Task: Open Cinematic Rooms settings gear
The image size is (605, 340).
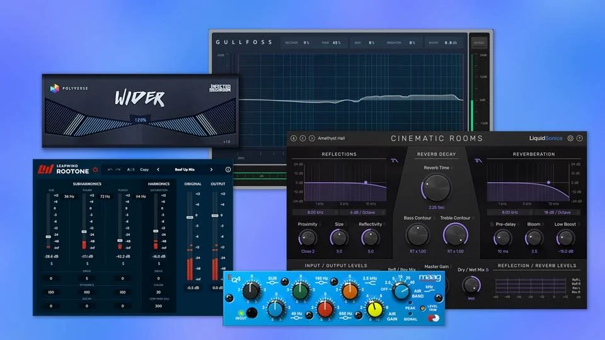Action: [x=570, y=139]
